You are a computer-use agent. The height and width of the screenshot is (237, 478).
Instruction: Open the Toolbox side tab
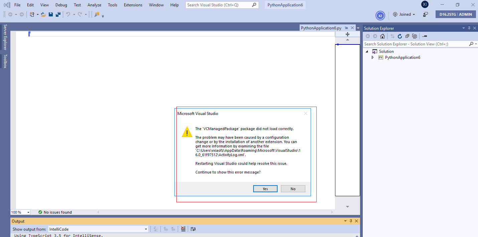click(x=5, y=61)
